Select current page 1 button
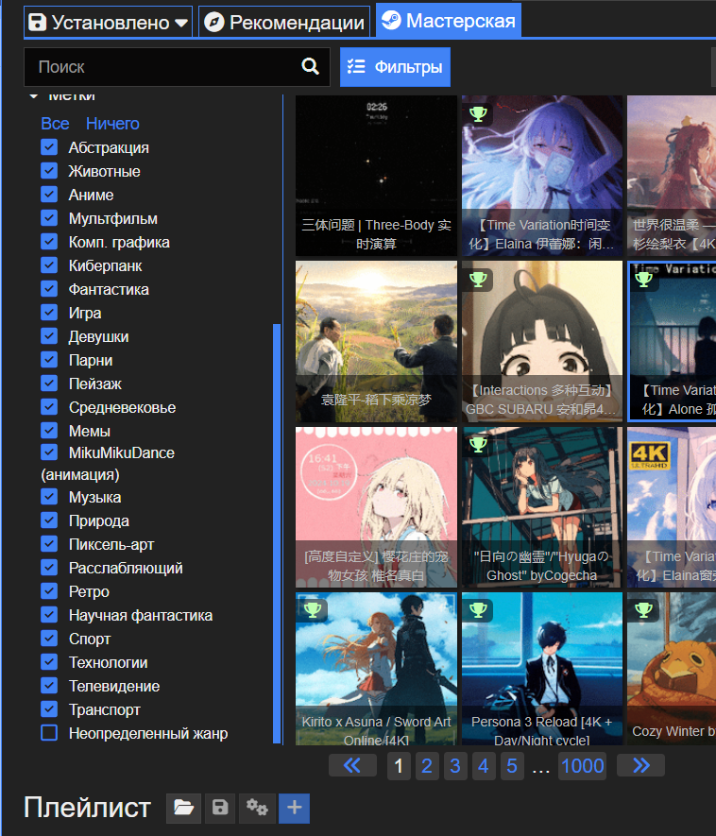The width and height of the screenshot is (716, 836). click(x=399, y=765)
